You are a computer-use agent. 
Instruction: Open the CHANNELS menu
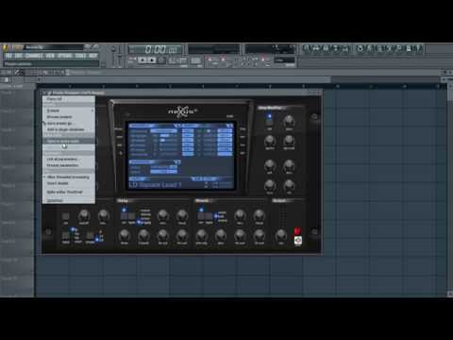34,56
